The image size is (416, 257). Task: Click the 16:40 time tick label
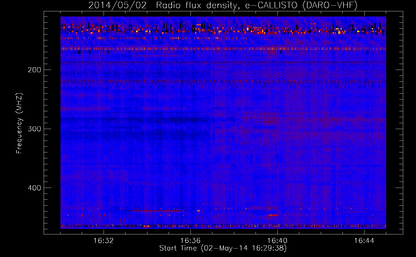coord(277,241)
